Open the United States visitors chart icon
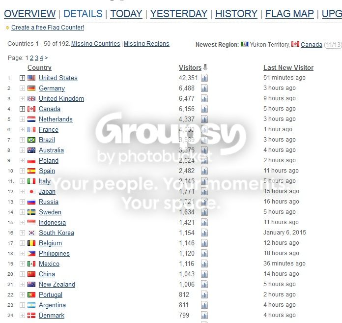Screen dimensions: 342x323 point(204,78)
